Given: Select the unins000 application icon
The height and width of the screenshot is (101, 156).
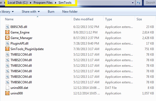Looking at the screenshot, I should 7,93.
